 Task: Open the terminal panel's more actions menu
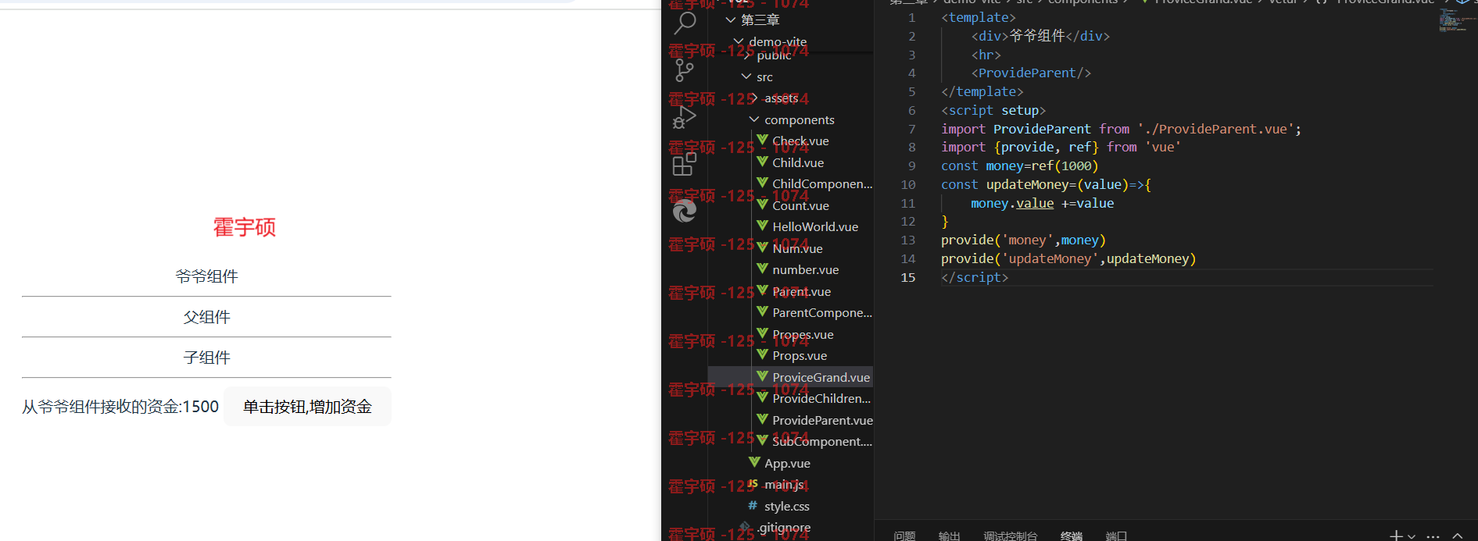[x=1433, y=536]
